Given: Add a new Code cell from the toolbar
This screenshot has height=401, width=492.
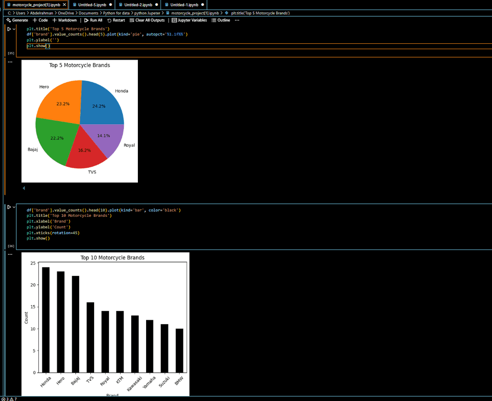Looking at the screenshot, I should [x=40, y=20].
